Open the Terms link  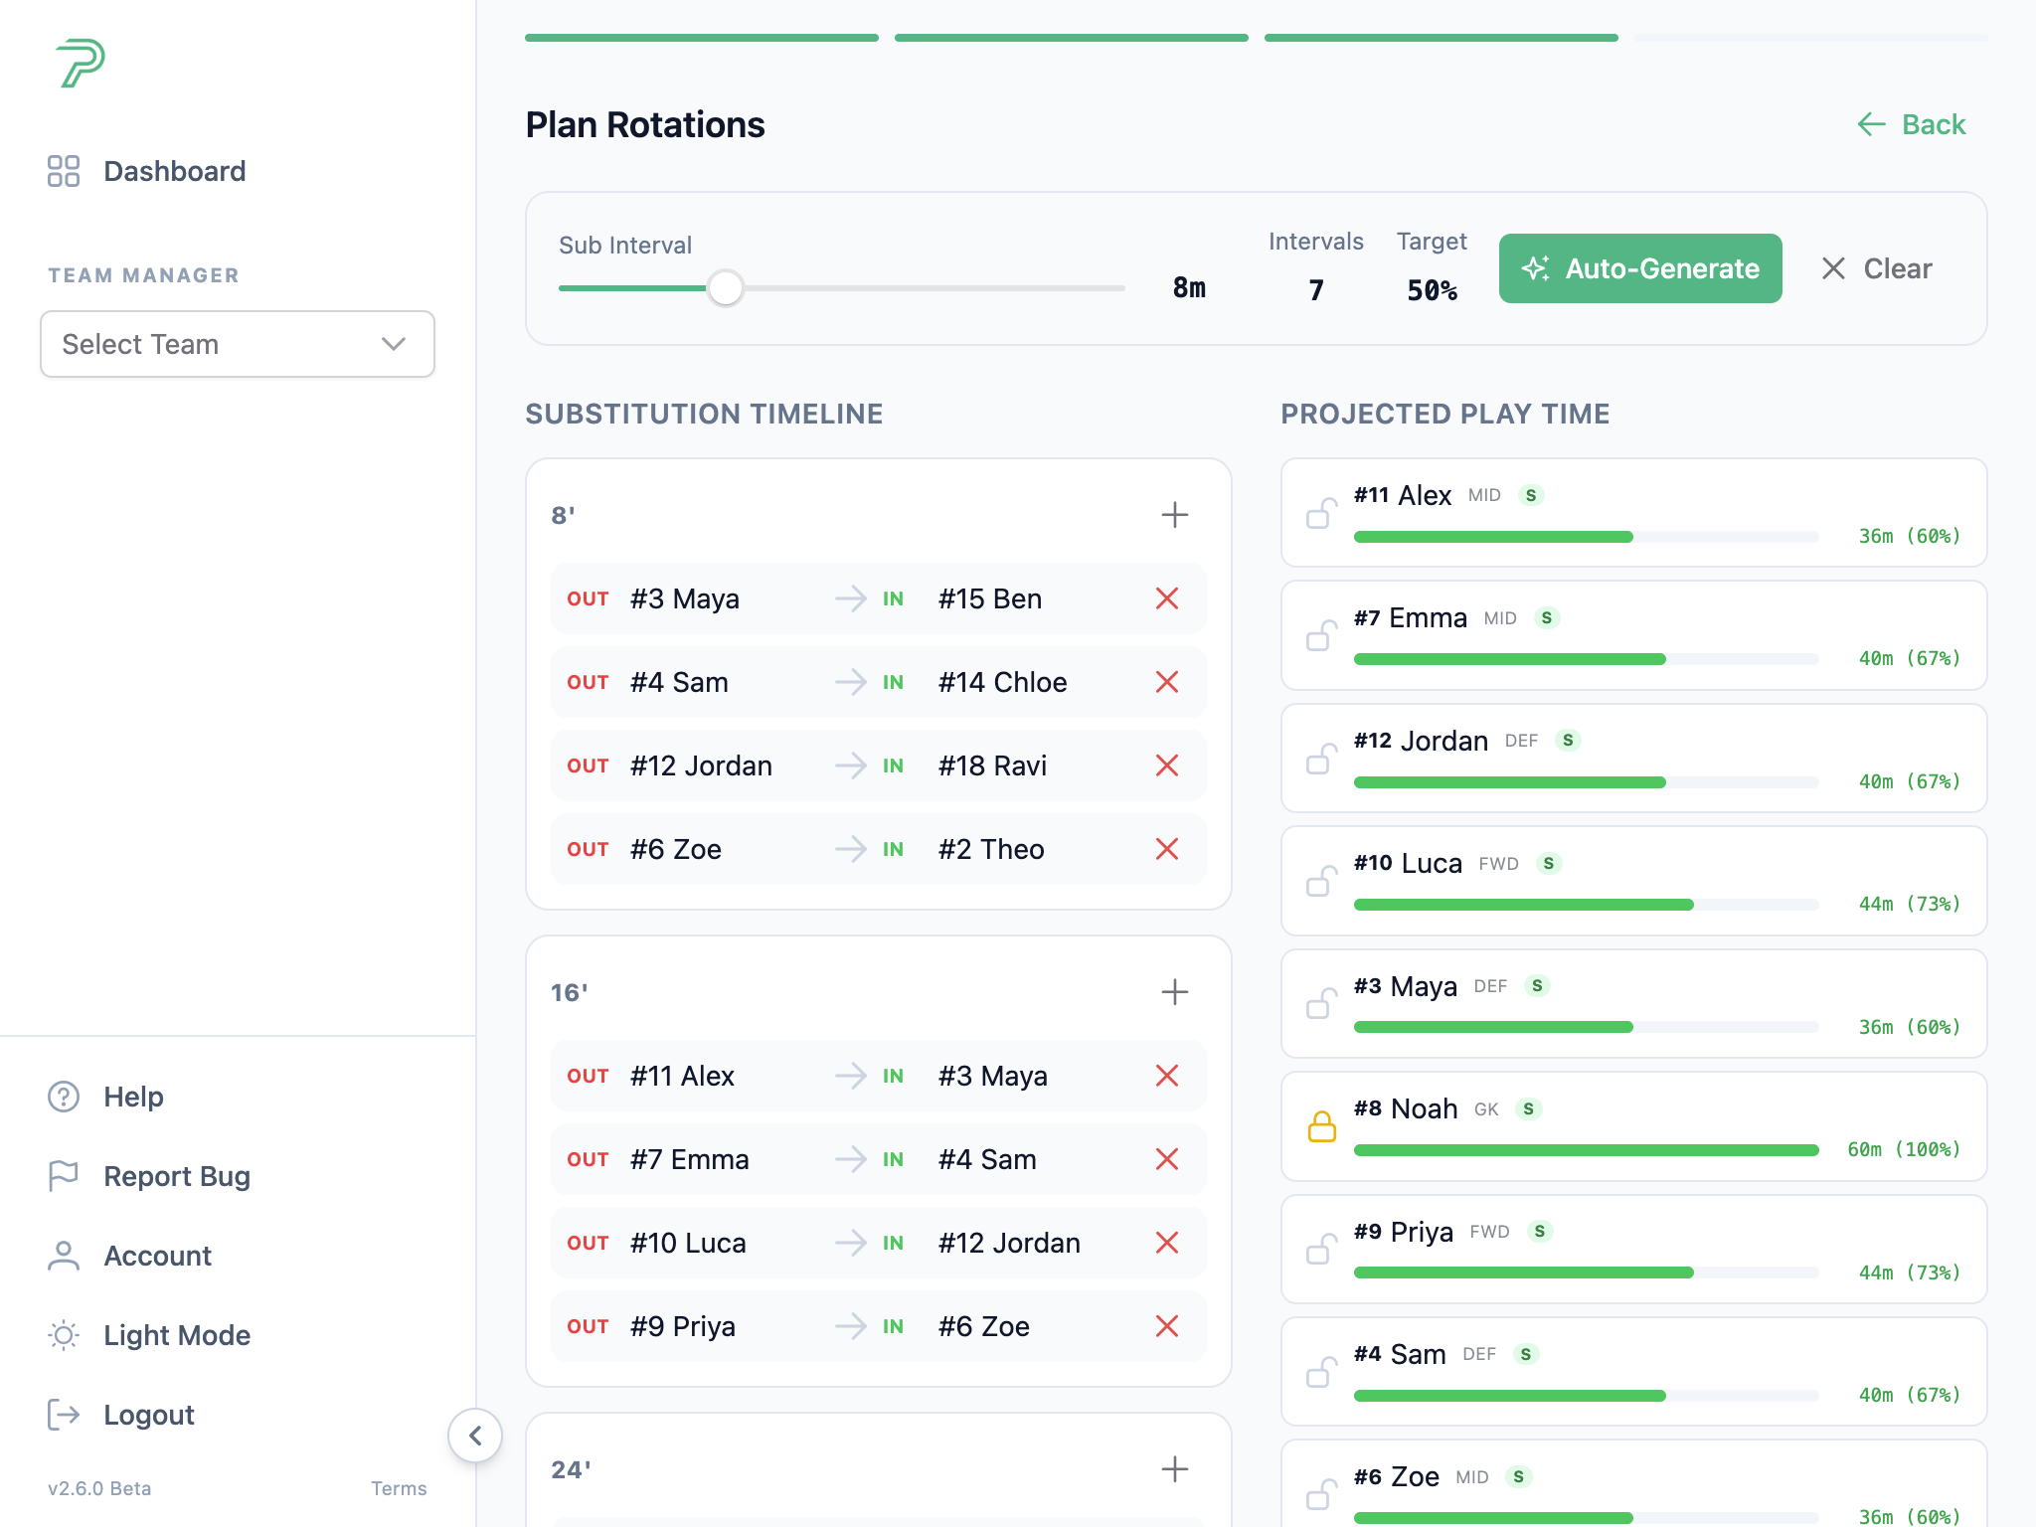[x=399, y=1488]
